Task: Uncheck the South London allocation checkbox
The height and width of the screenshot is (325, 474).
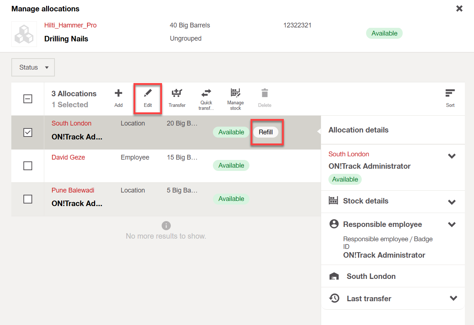Action: coord(28,132)
